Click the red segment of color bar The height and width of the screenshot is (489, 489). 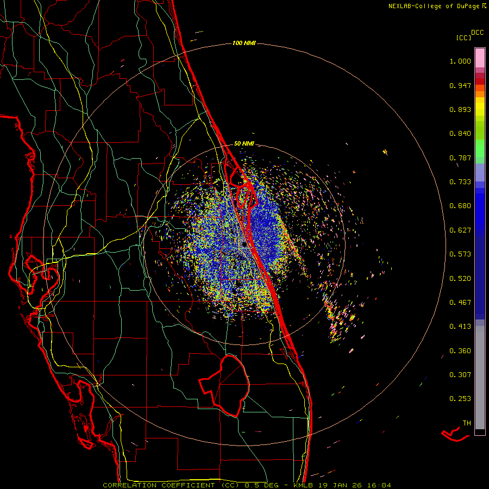[x=480, y=81]
